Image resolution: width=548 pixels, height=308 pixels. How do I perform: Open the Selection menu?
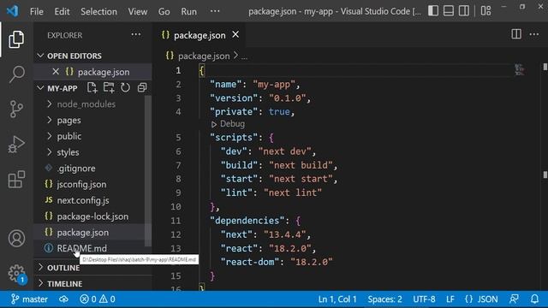99,11
